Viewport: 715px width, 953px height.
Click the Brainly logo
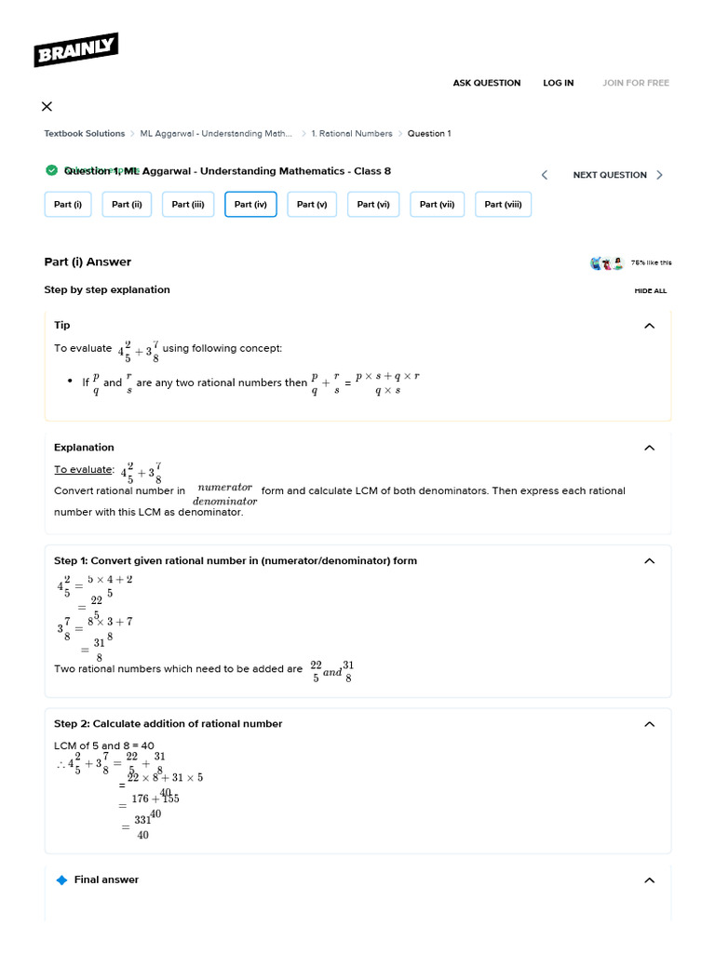tap(76, 49)
